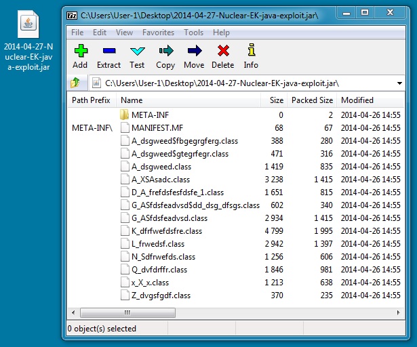Select the K_dfrfwefdsfre.class file
Screen dimensions: 417x347
click(166, 231)
